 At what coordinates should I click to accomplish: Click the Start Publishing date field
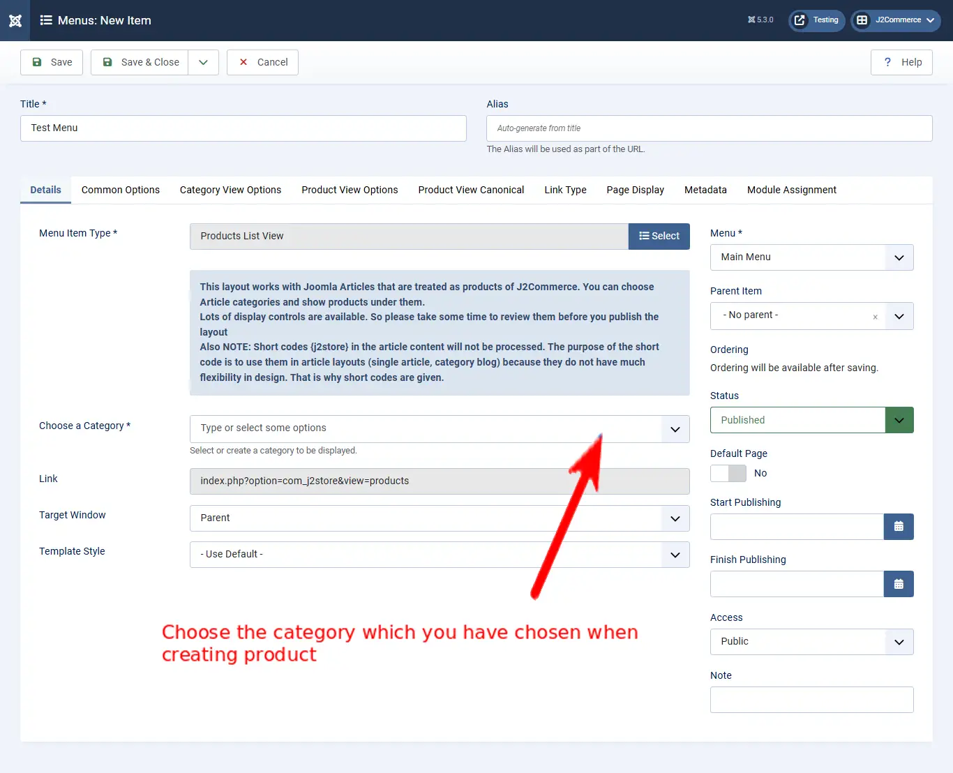pos(797,527)
